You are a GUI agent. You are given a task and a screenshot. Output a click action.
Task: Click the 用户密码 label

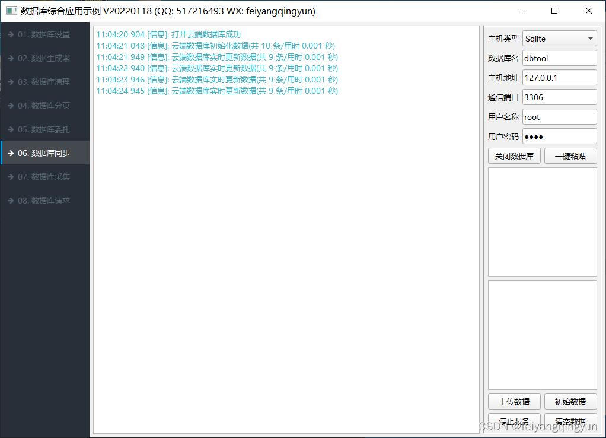click(x=503, y=137)
